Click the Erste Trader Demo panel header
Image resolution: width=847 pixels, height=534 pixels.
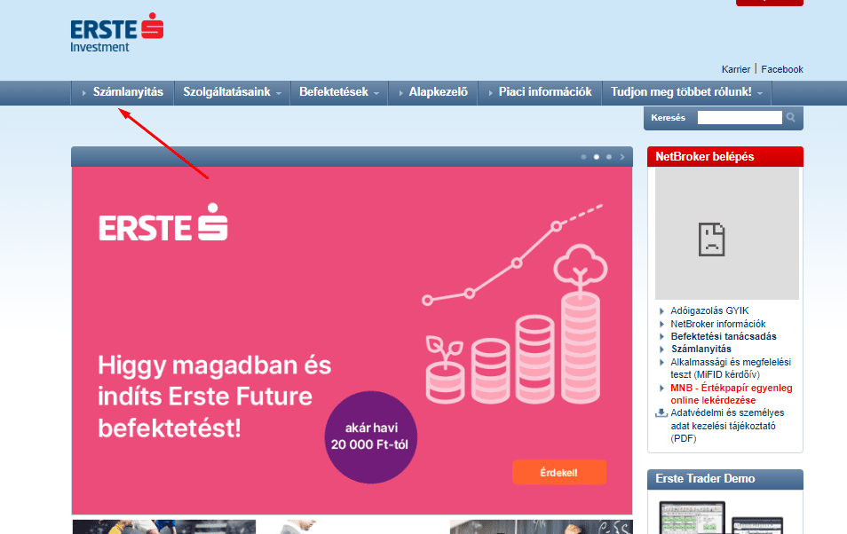(724, 479)
